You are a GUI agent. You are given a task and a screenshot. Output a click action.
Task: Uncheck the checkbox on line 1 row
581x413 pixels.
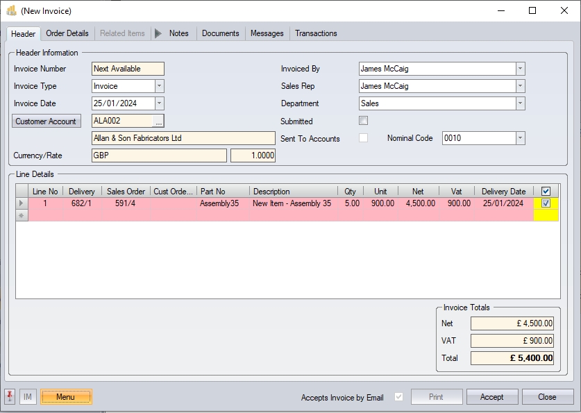coord(546,203)
